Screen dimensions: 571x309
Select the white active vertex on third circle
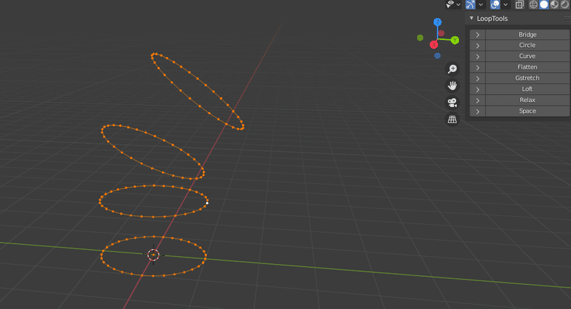(207, 203)
